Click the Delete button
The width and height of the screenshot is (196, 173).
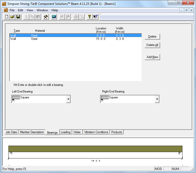[152, 37]
